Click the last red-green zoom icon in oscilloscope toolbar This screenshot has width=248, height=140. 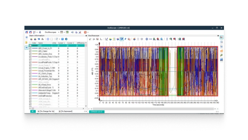point(183,39)
